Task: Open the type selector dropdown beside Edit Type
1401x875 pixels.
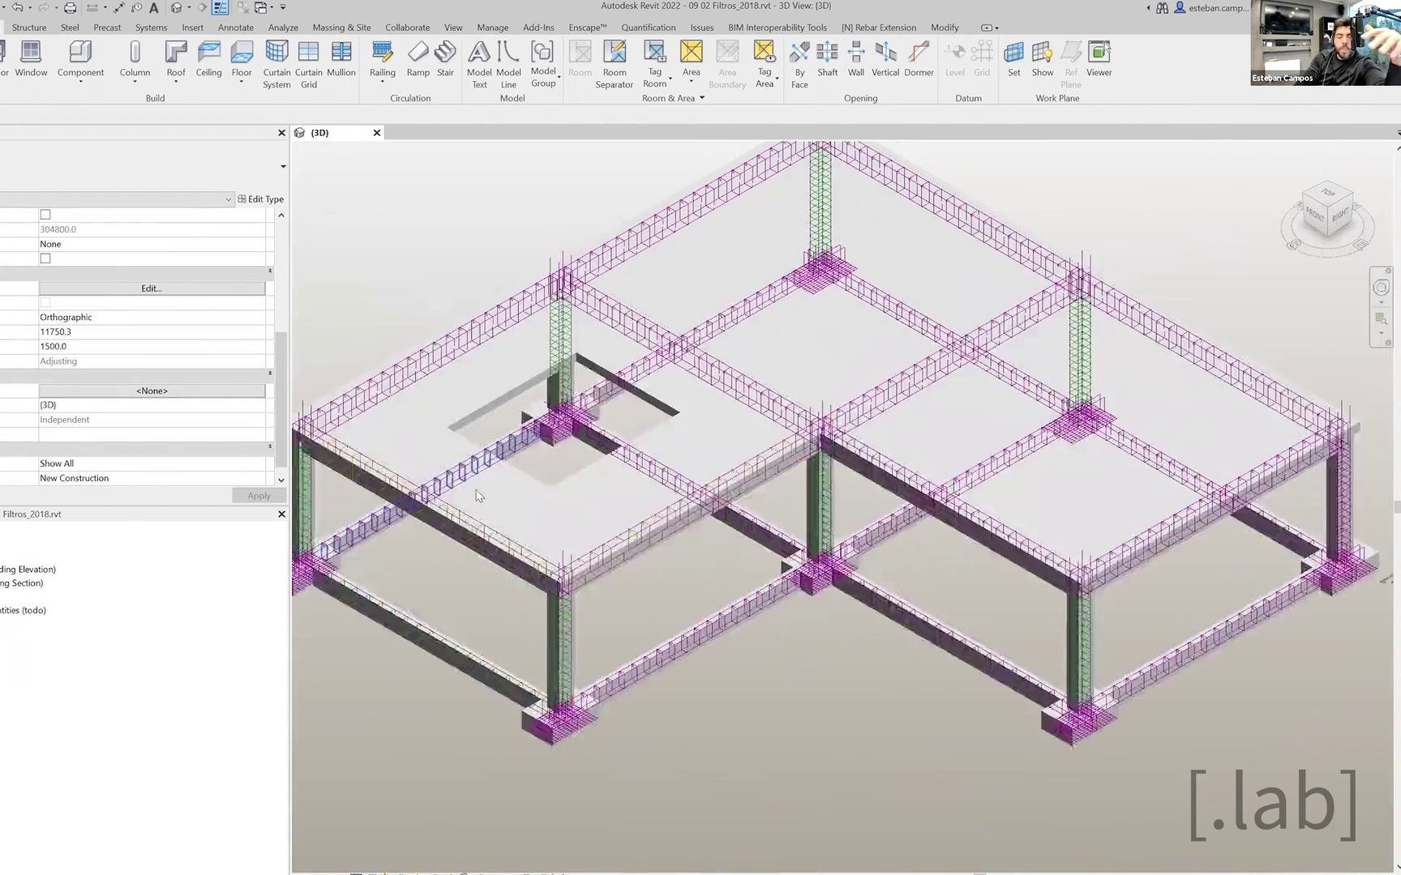Action: 228,199
